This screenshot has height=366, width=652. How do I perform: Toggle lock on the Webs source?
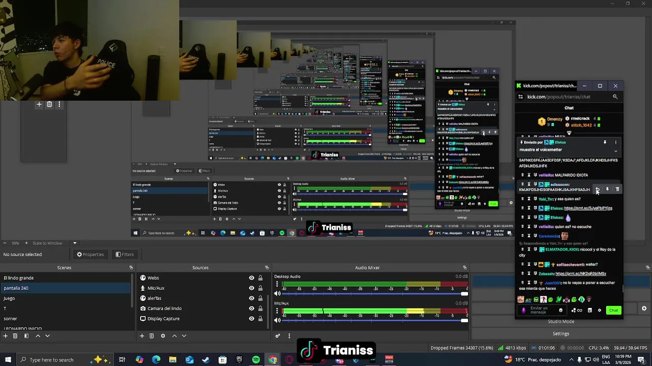260,278
